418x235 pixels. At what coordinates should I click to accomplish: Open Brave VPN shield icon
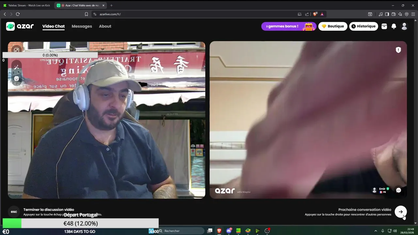[x=407, y=14]
